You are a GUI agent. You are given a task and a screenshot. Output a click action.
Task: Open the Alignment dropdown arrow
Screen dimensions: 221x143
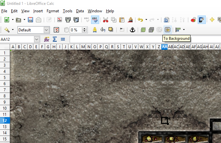point(184,30)
